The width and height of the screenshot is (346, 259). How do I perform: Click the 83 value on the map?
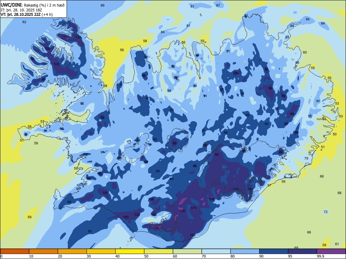point(287,37)
